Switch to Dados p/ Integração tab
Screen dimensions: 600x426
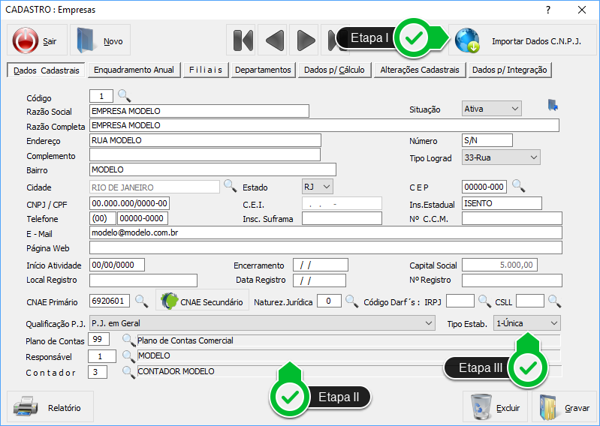coord(510,70)
